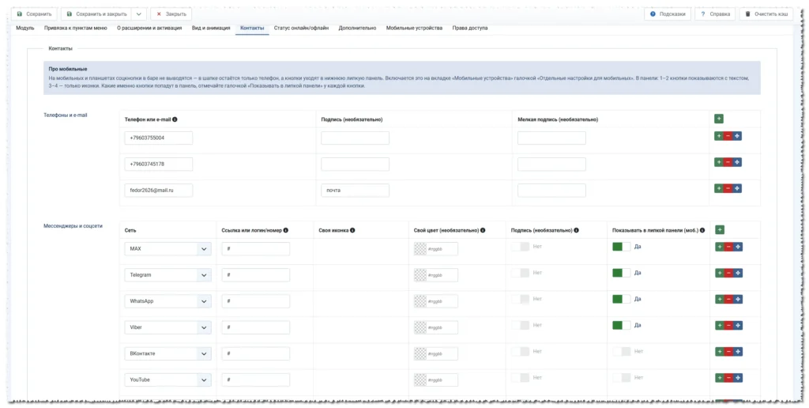Grab move handle of WhatsApp row
The image size is (809, 408).
(739, 299)
